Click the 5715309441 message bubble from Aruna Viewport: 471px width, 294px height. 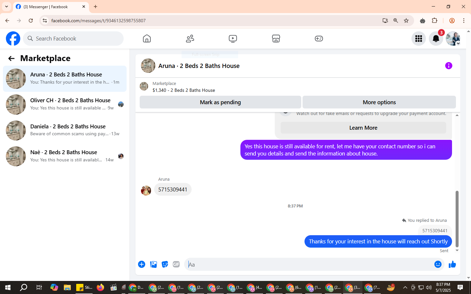coord(173,189)
